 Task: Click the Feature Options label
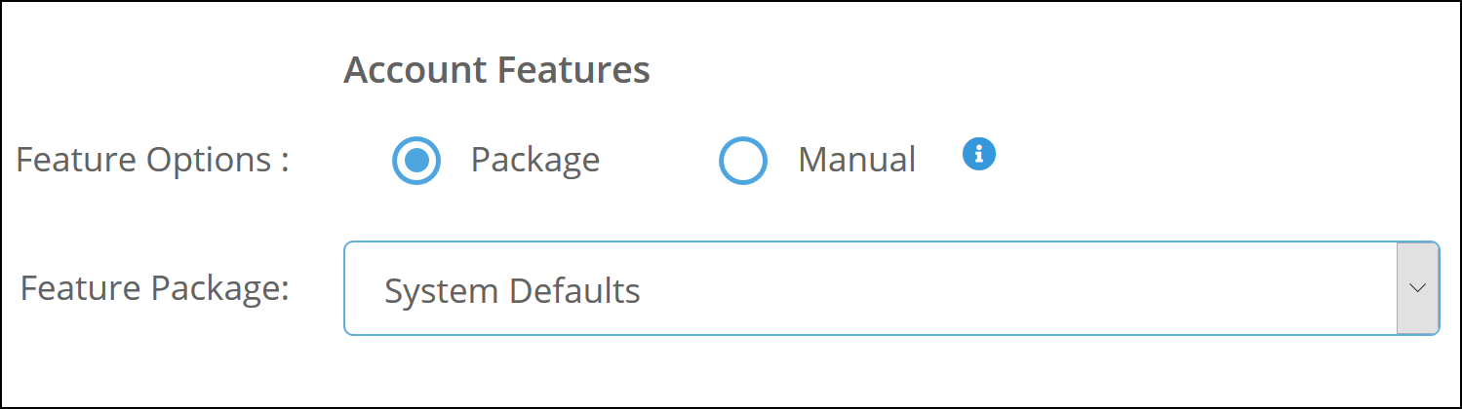click(153, 160)
